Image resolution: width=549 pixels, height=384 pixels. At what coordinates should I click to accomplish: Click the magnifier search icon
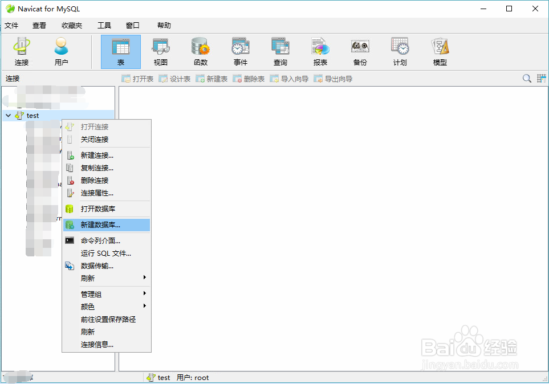[527, 79]
